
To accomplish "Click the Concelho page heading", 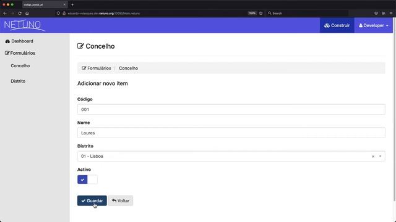I will pyautogui.click(x=96, y=46).
